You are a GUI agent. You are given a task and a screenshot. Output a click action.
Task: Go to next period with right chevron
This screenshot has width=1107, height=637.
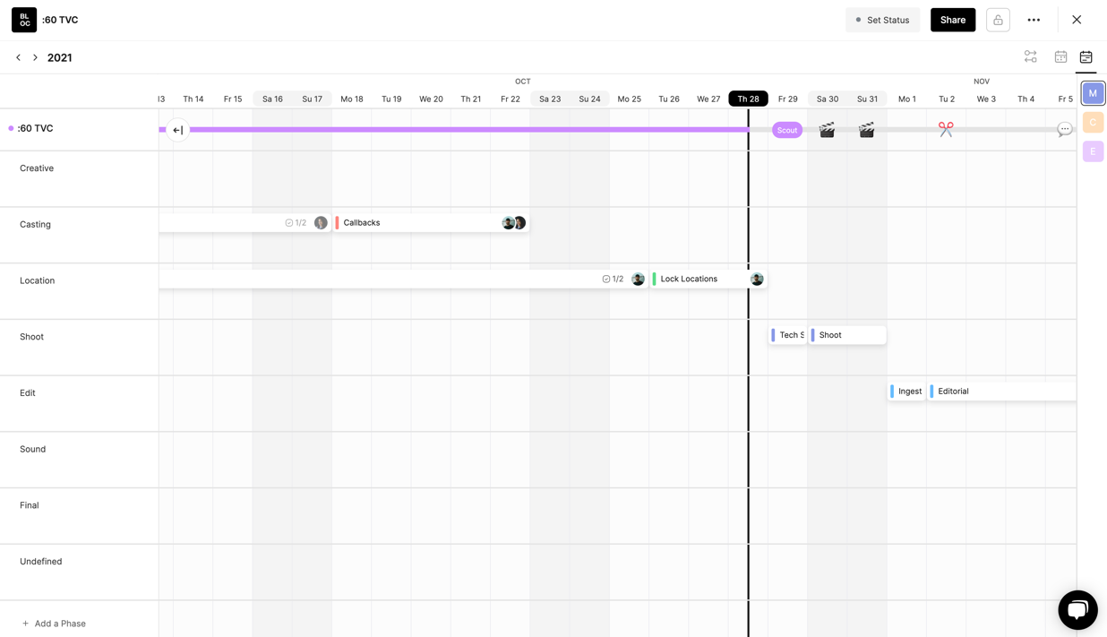pos(36,57)
